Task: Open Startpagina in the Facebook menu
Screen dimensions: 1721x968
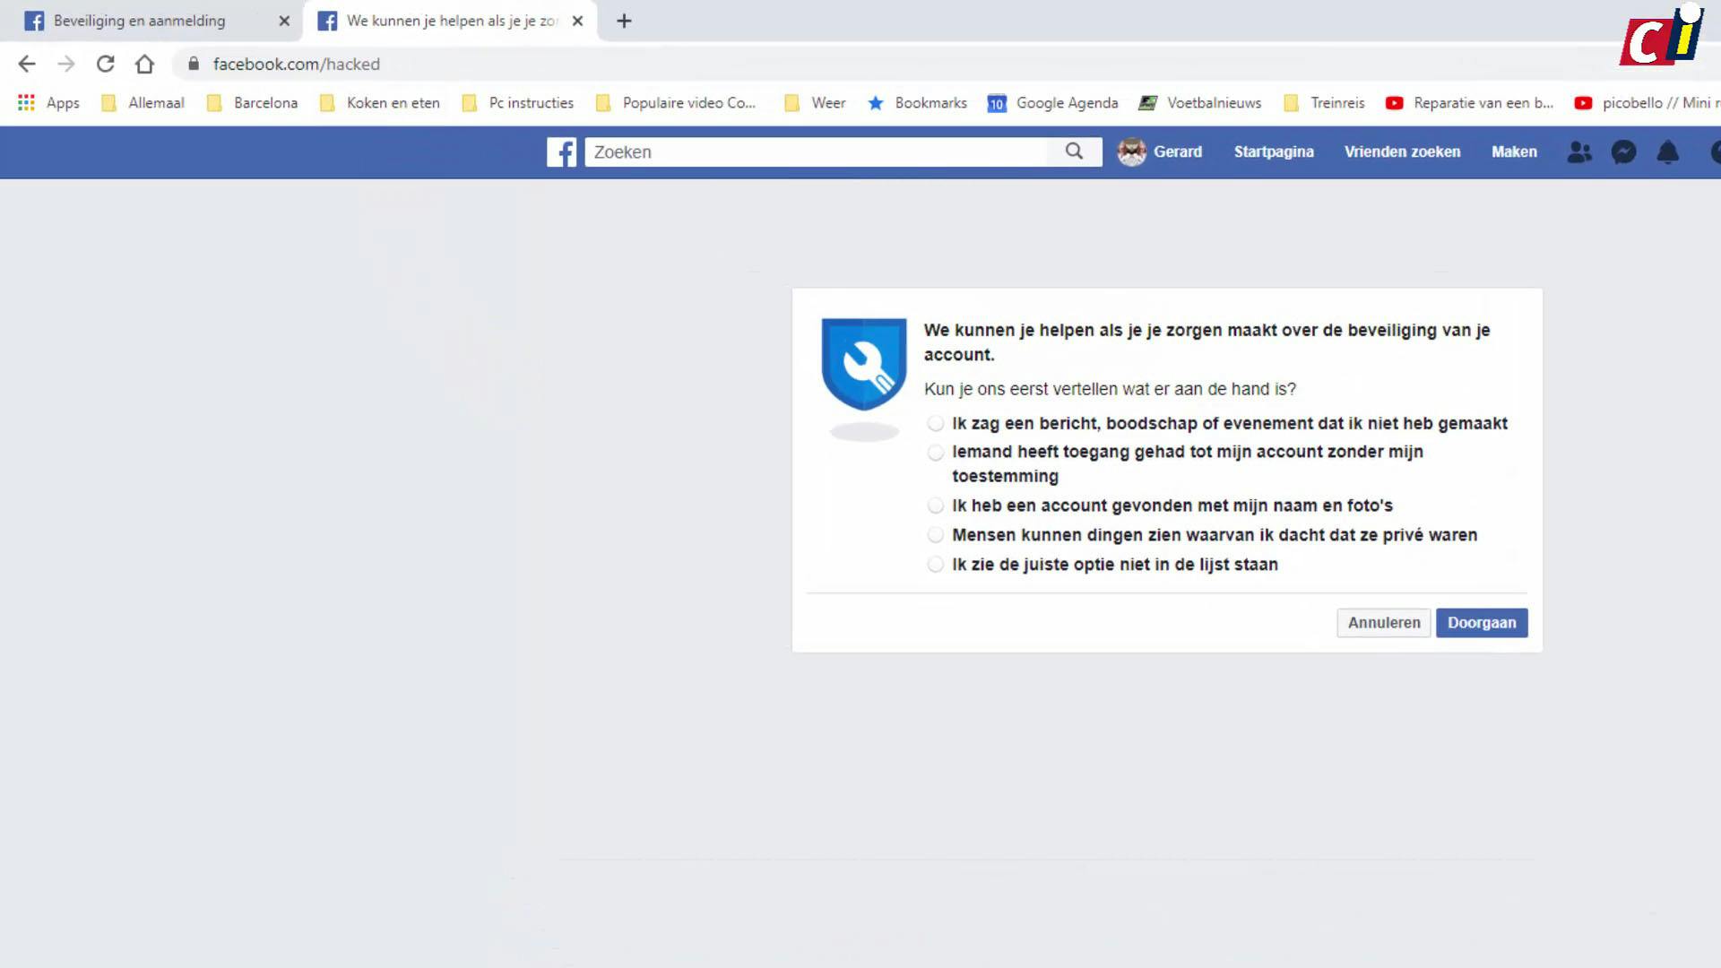Action: pyautogui.click(x=1274, y=152)
